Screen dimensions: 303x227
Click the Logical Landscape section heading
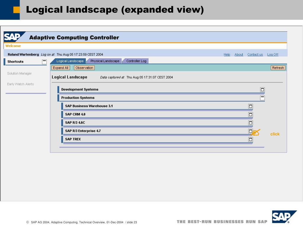pos(69,77)
